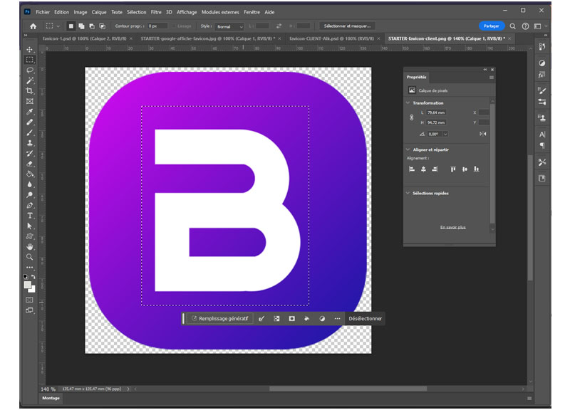Viewport: 570px width, 410px height.
Task: Switch to favicon-1.psd document tab
Action: [x=84, y=38]
